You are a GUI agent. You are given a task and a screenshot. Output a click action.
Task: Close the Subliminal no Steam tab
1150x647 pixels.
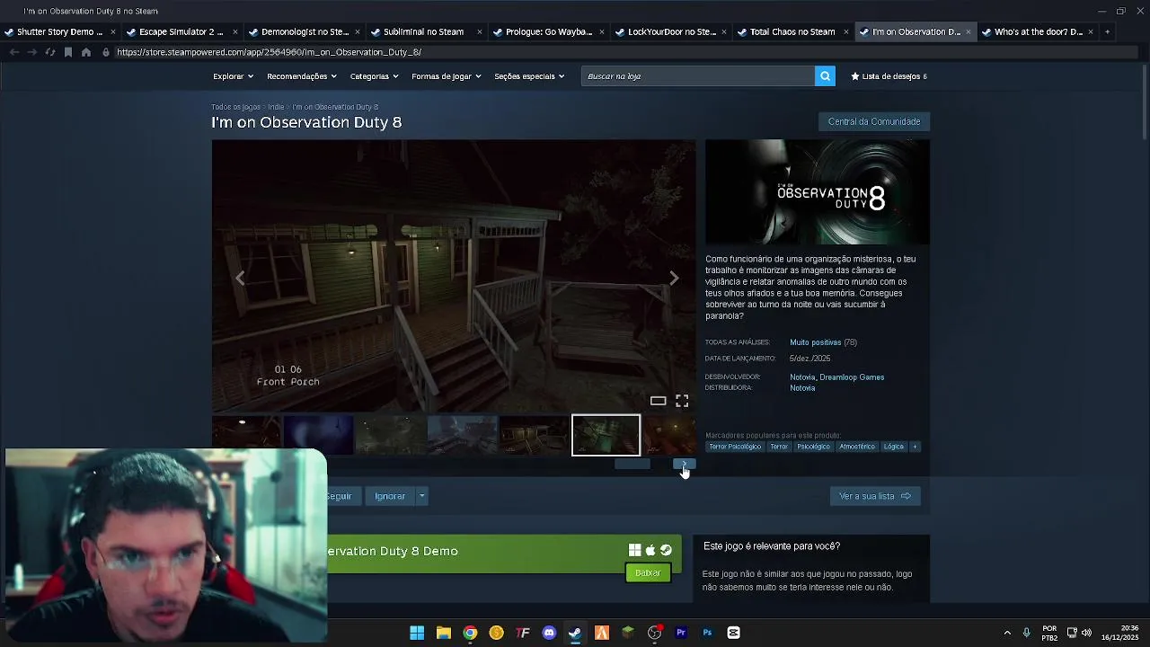point(479,31)
